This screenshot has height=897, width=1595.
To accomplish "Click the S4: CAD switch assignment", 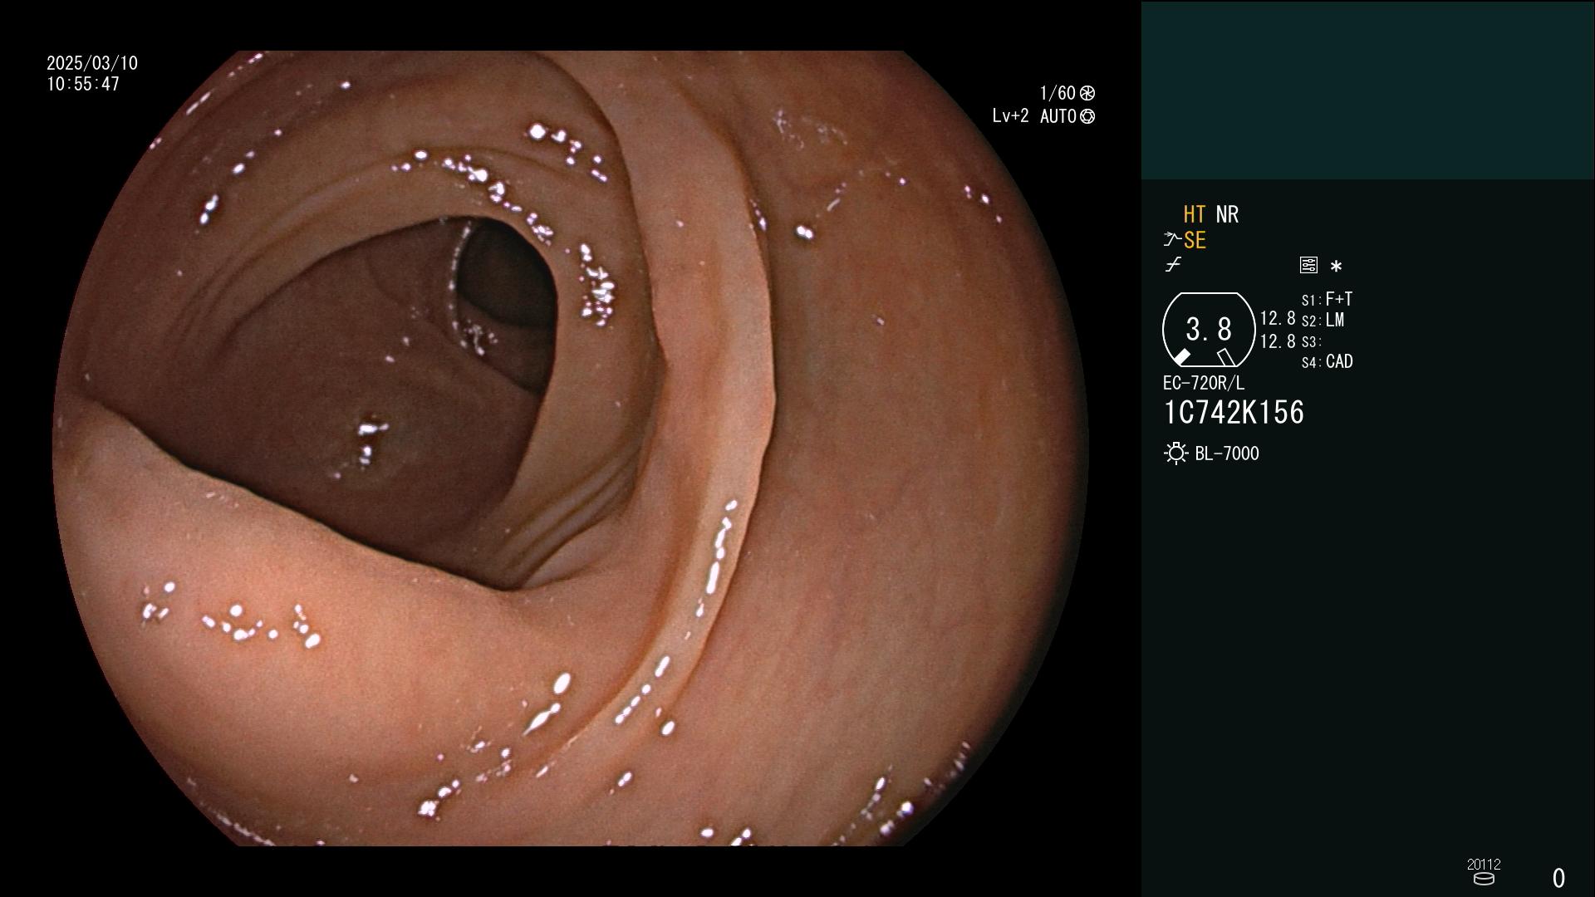I will 1328,361.
